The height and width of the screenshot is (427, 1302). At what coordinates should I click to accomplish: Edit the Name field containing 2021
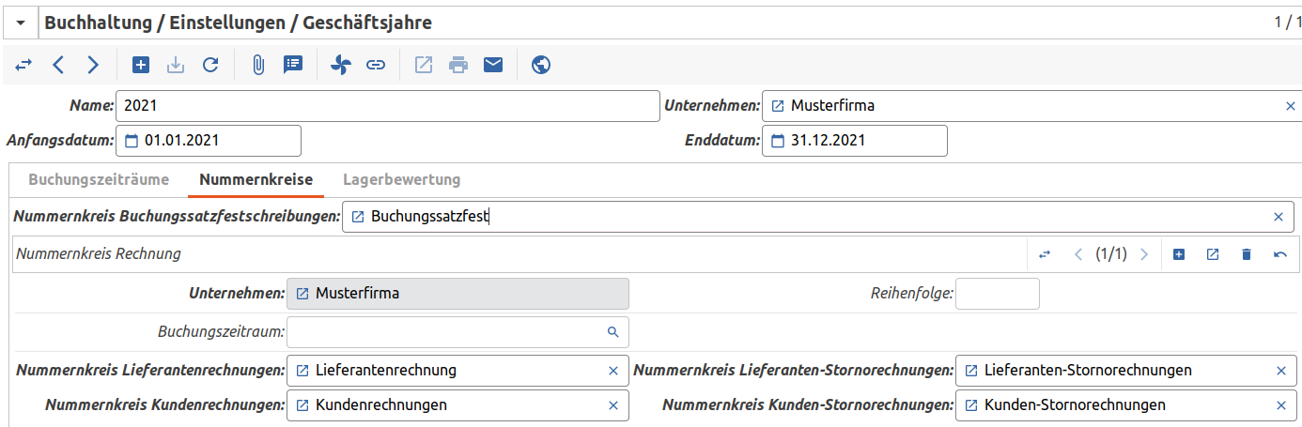point(388,106)
